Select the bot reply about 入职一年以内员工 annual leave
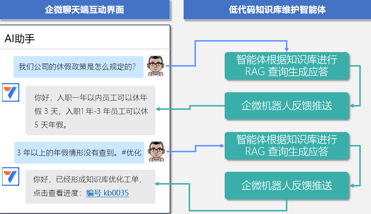This screenshot has width=371, height=214. click(x=90, y=111)
